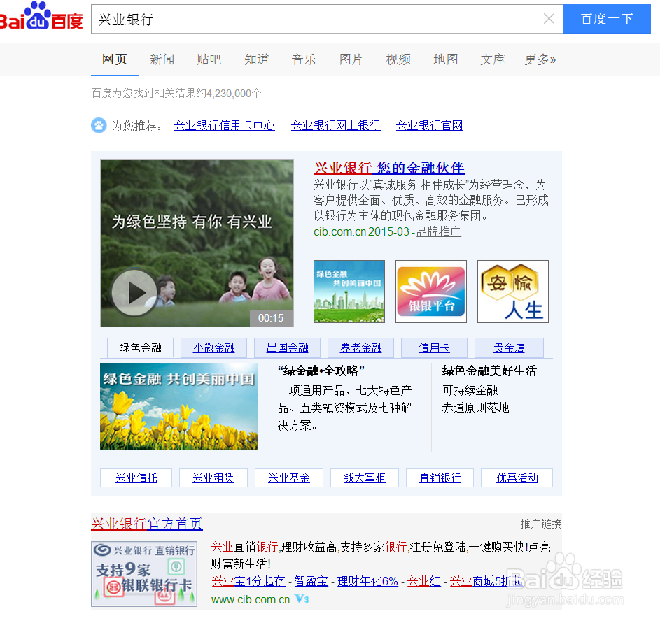This screenshot has width=660, height=623.
Task: Click the cib.com.cn 2015-03 green URL
Action: click(362, 231)
